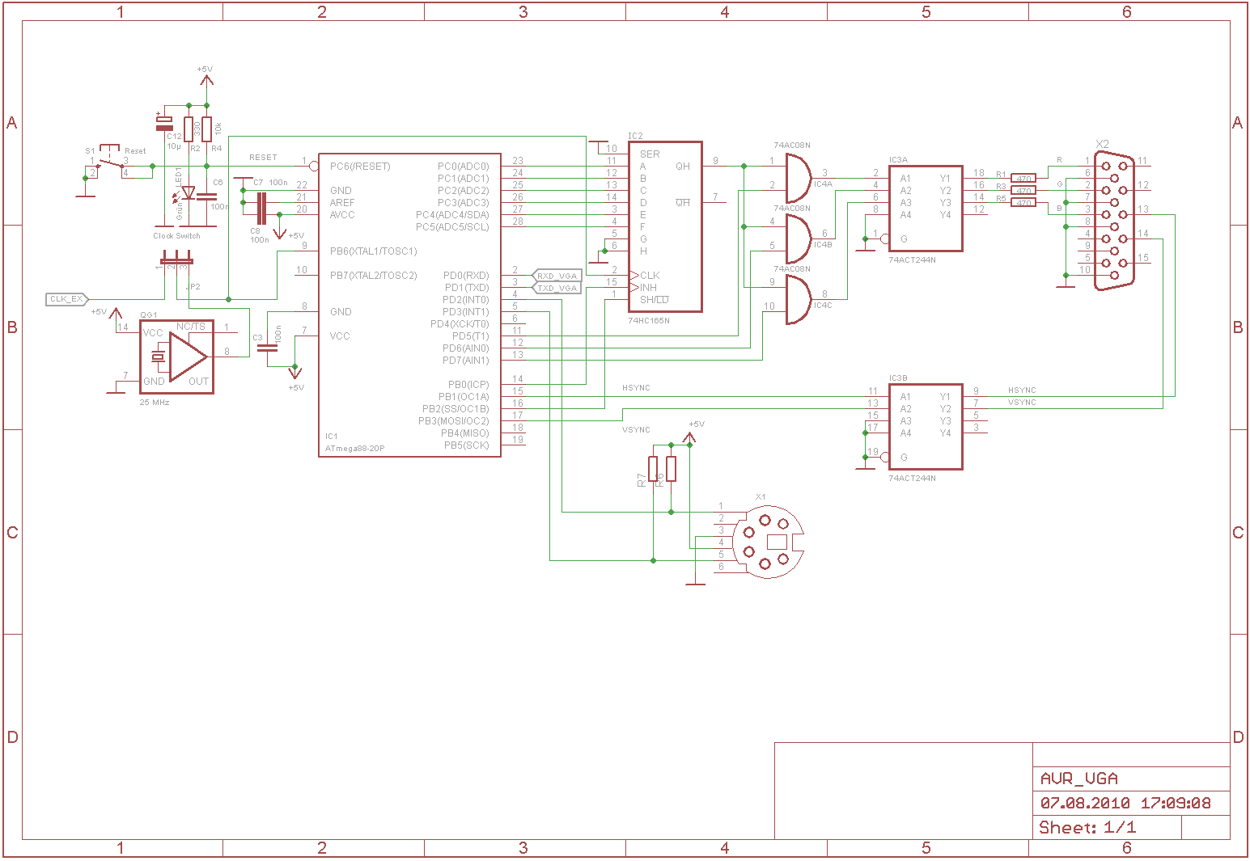Select the IC2 shift register block
The image size is (1250, 861).
pos(665,226)
